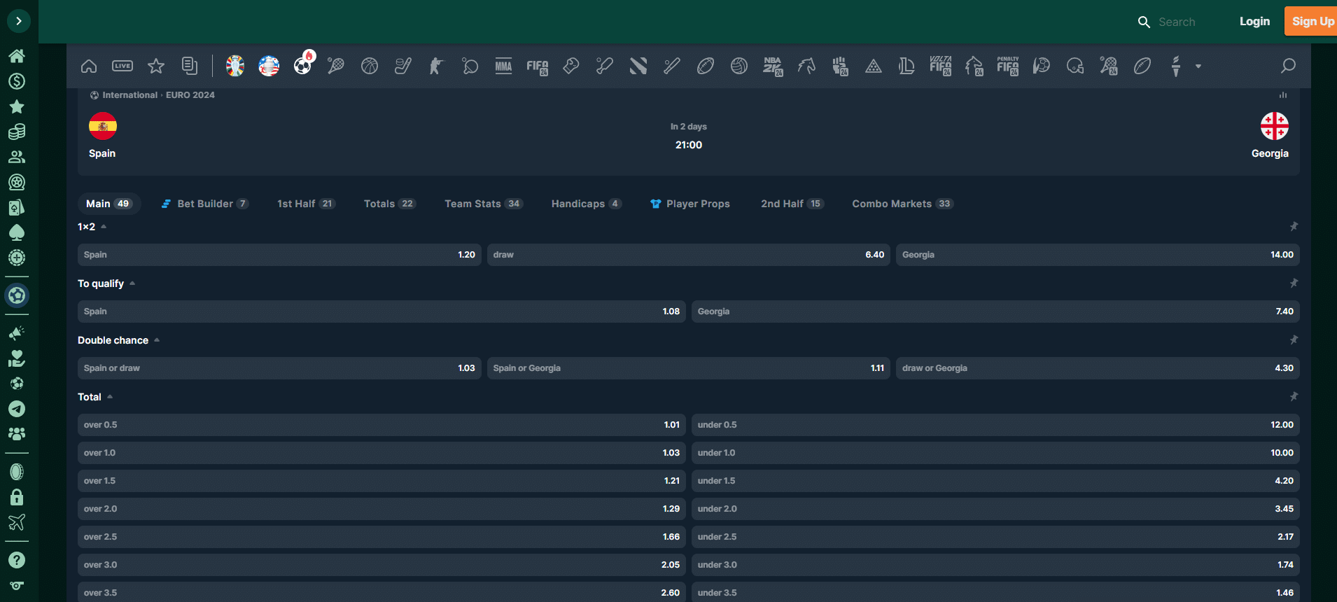Select the ice hockey sport icon
Image resolution: width=1337 pixels, height=602 pixels.
coord(403,66)
